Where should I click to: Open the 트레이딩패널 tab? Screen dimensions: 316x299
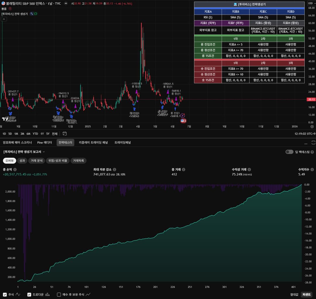pyautogui.click(x=123, y=142)
